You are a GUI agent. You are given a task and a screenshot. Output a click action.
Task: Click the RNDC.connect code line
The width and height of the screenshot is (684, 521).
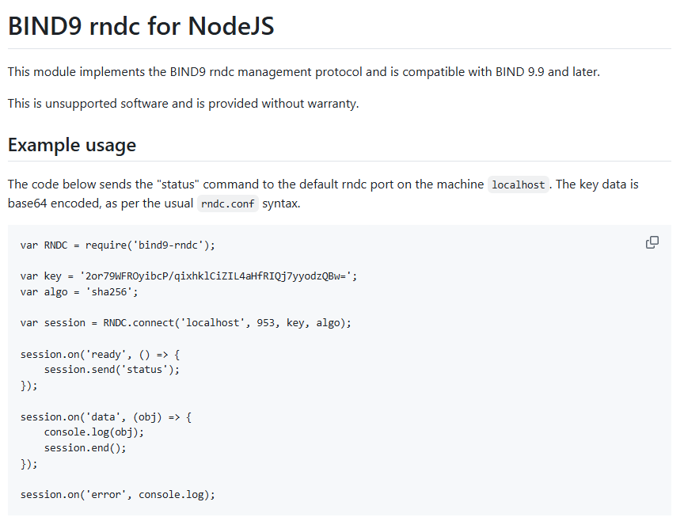pyautogui.click(x=185, y=323)
